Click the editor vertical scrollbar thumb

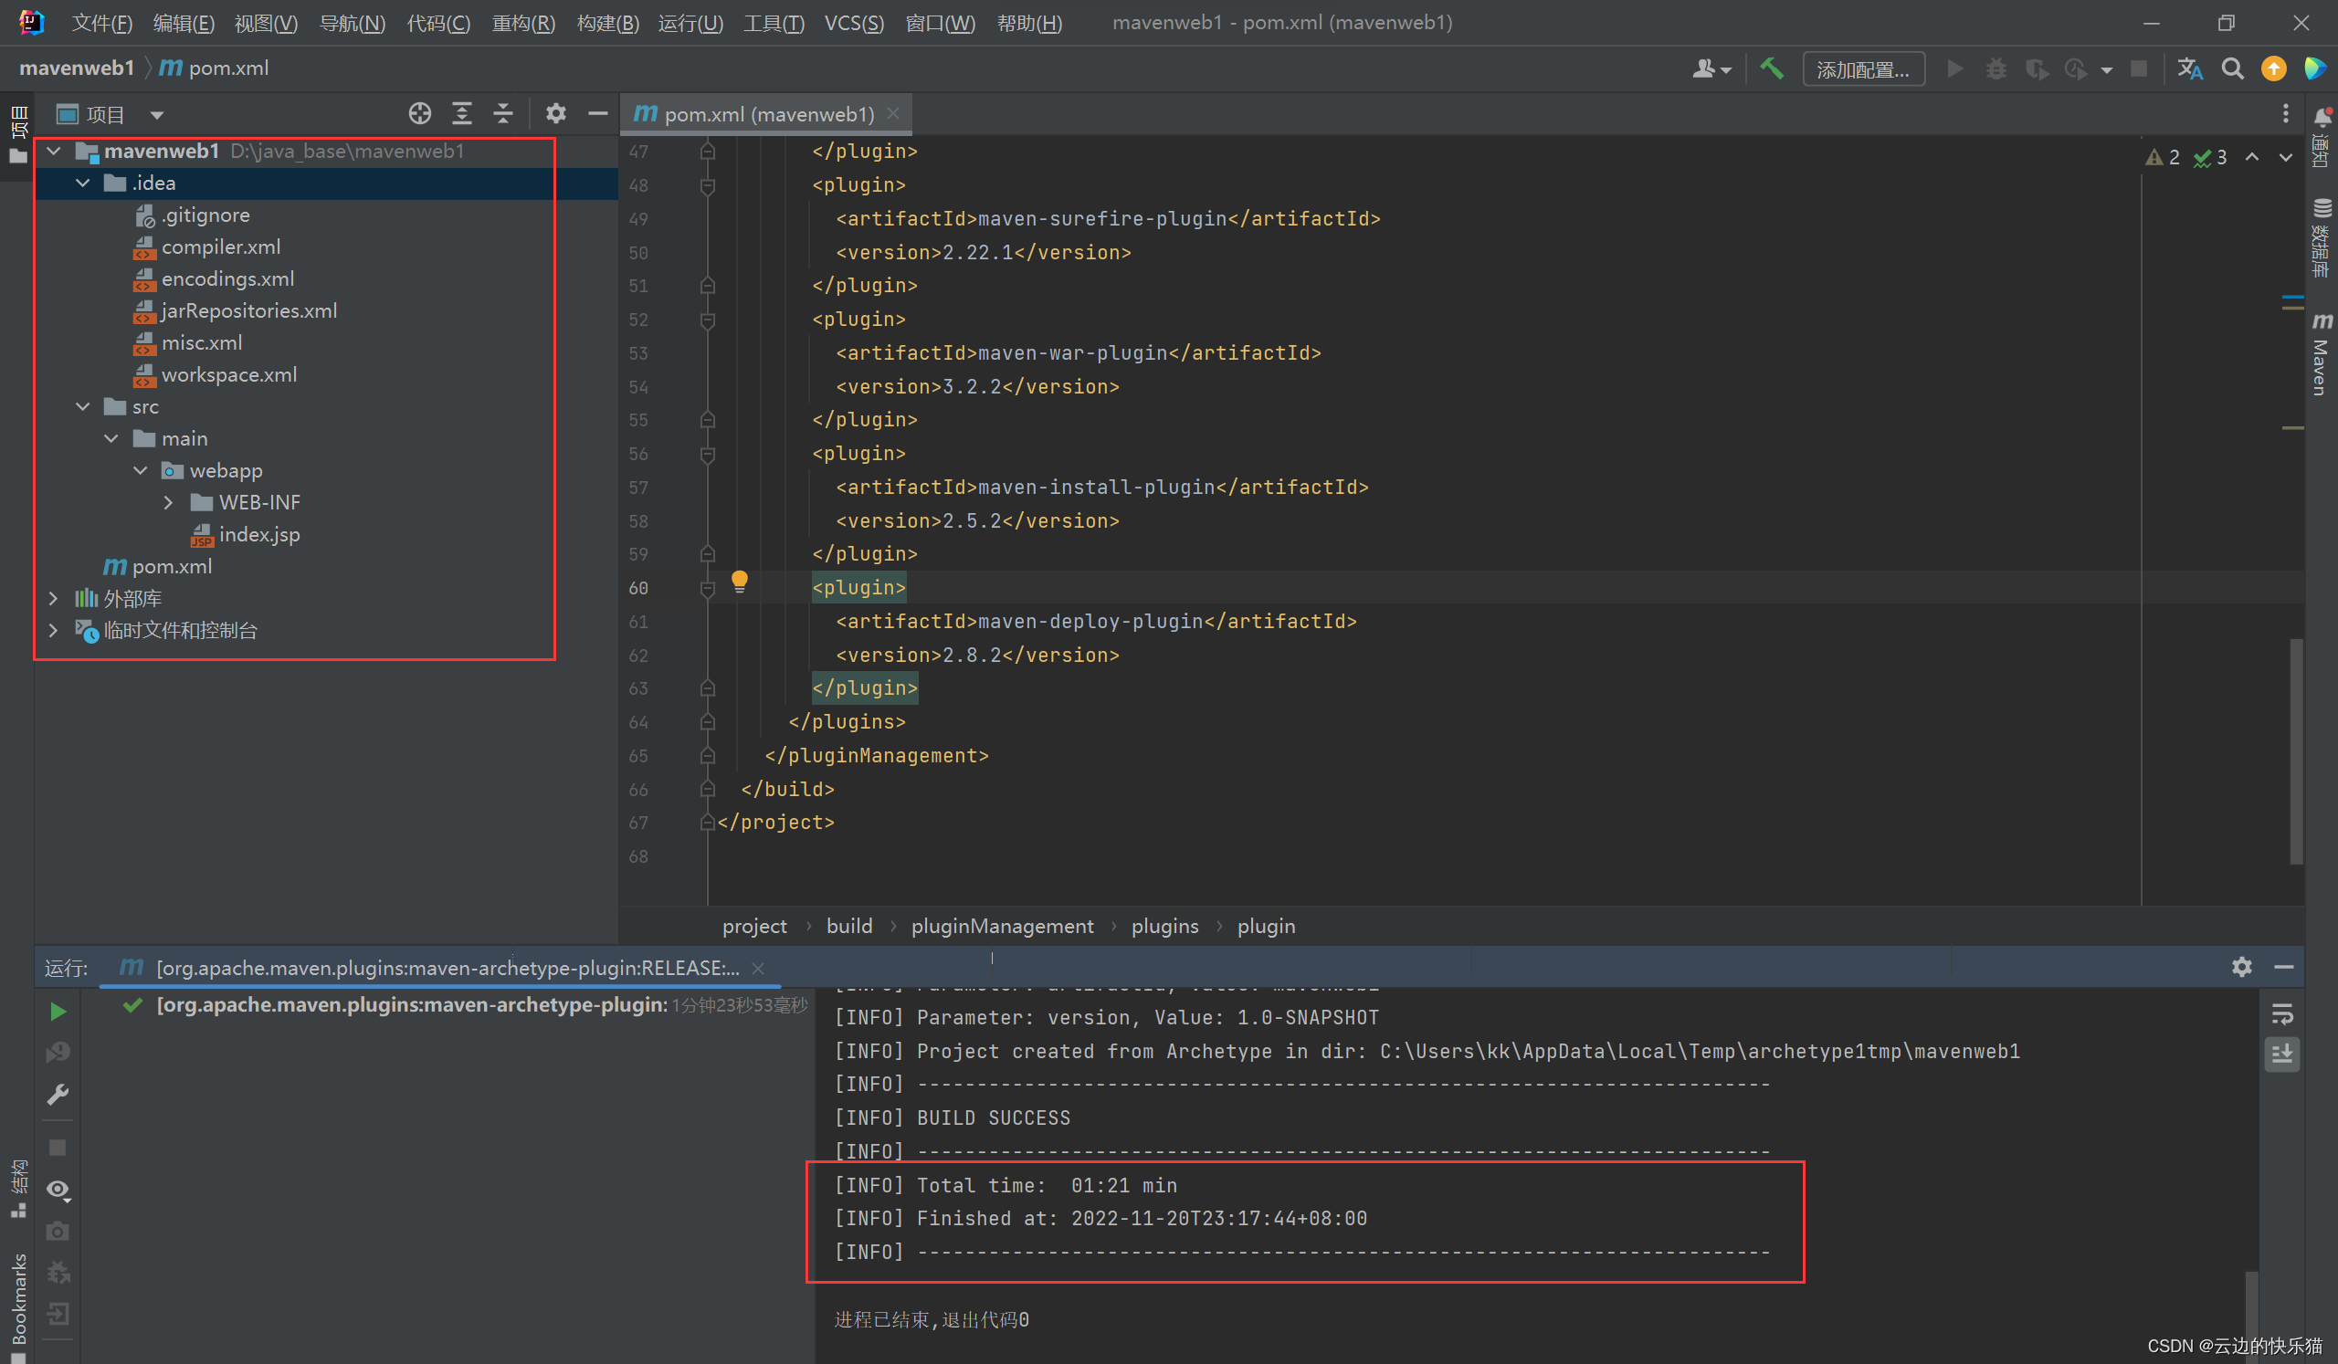click(x=2296, y=751)
